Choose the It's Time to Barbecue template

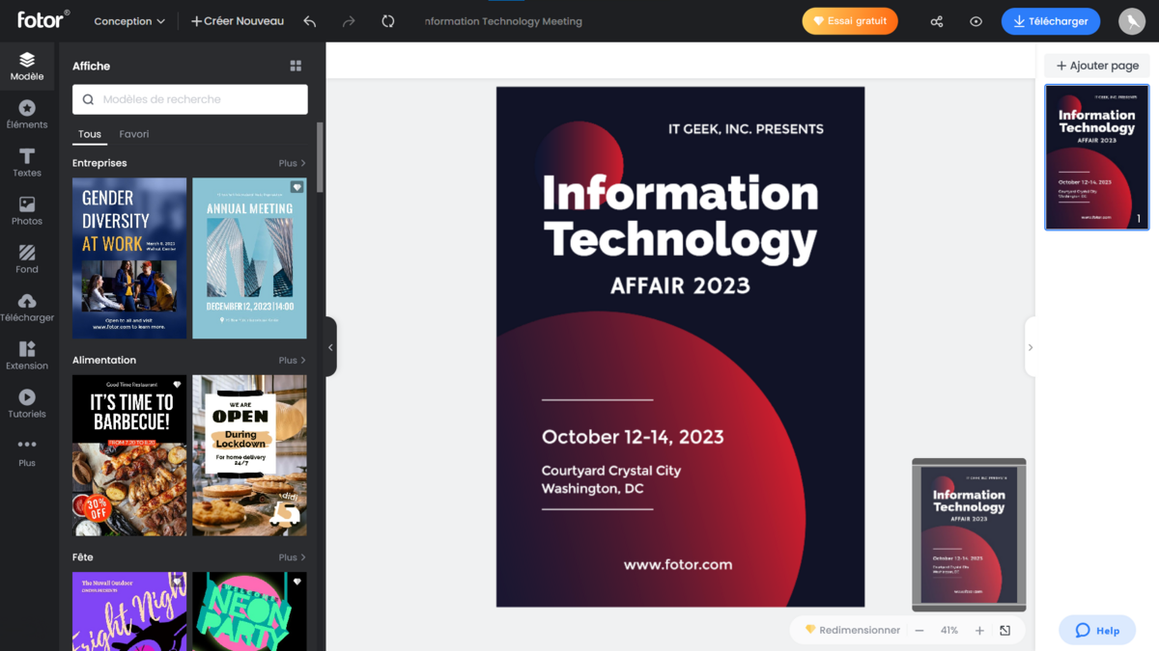click(x=129, y=455)
